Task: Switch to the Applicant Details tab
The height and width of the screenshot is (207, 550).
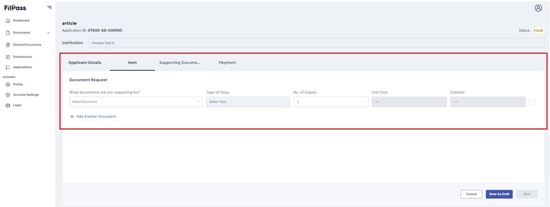Action: (85, 63)
